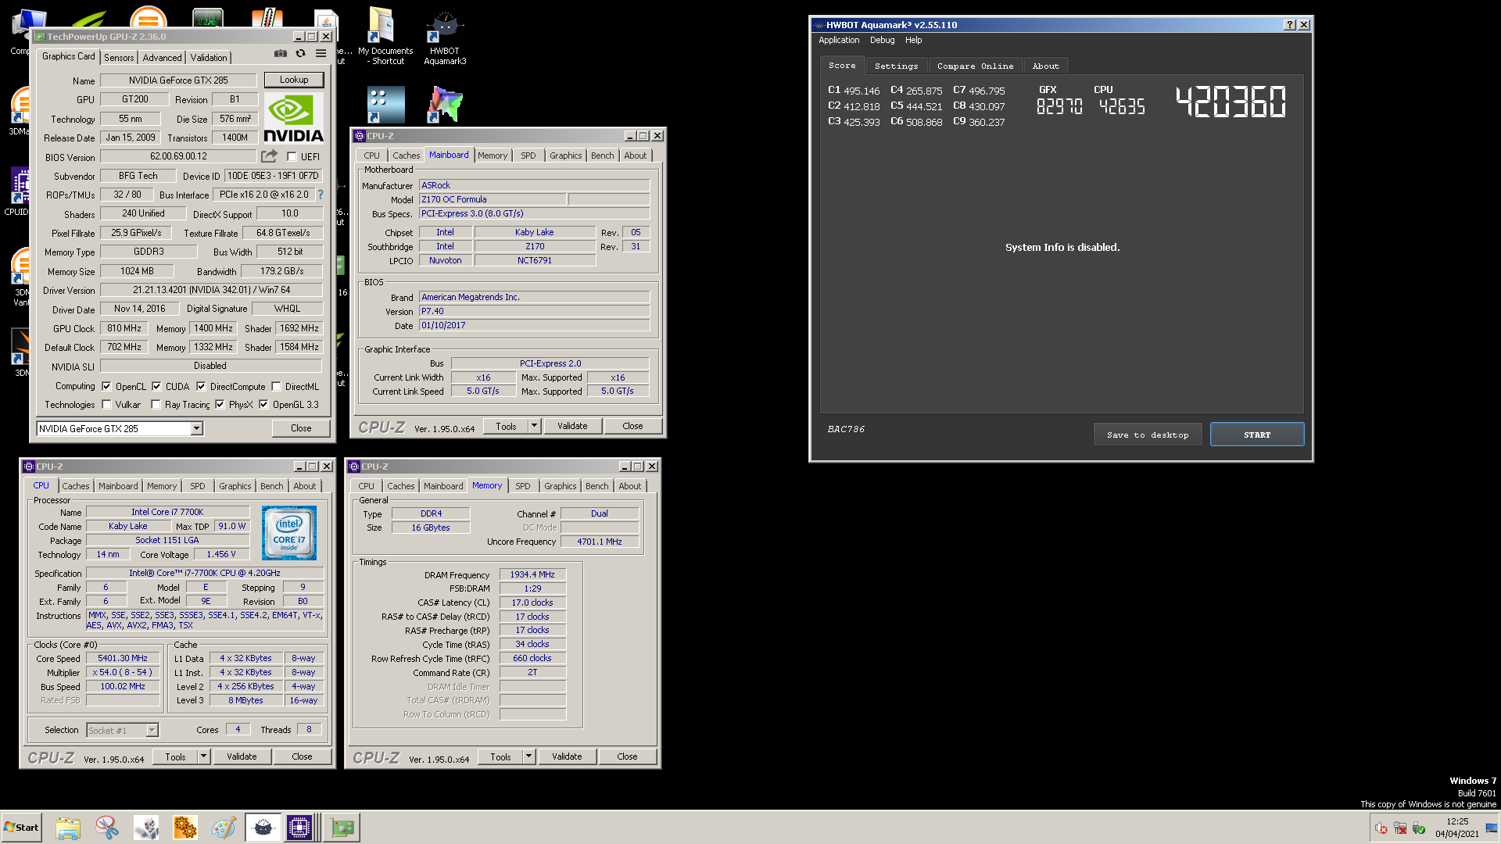1501x844 pixels.
Task: Click Close in CPU-Z Memory window
Action: [627, 756]
